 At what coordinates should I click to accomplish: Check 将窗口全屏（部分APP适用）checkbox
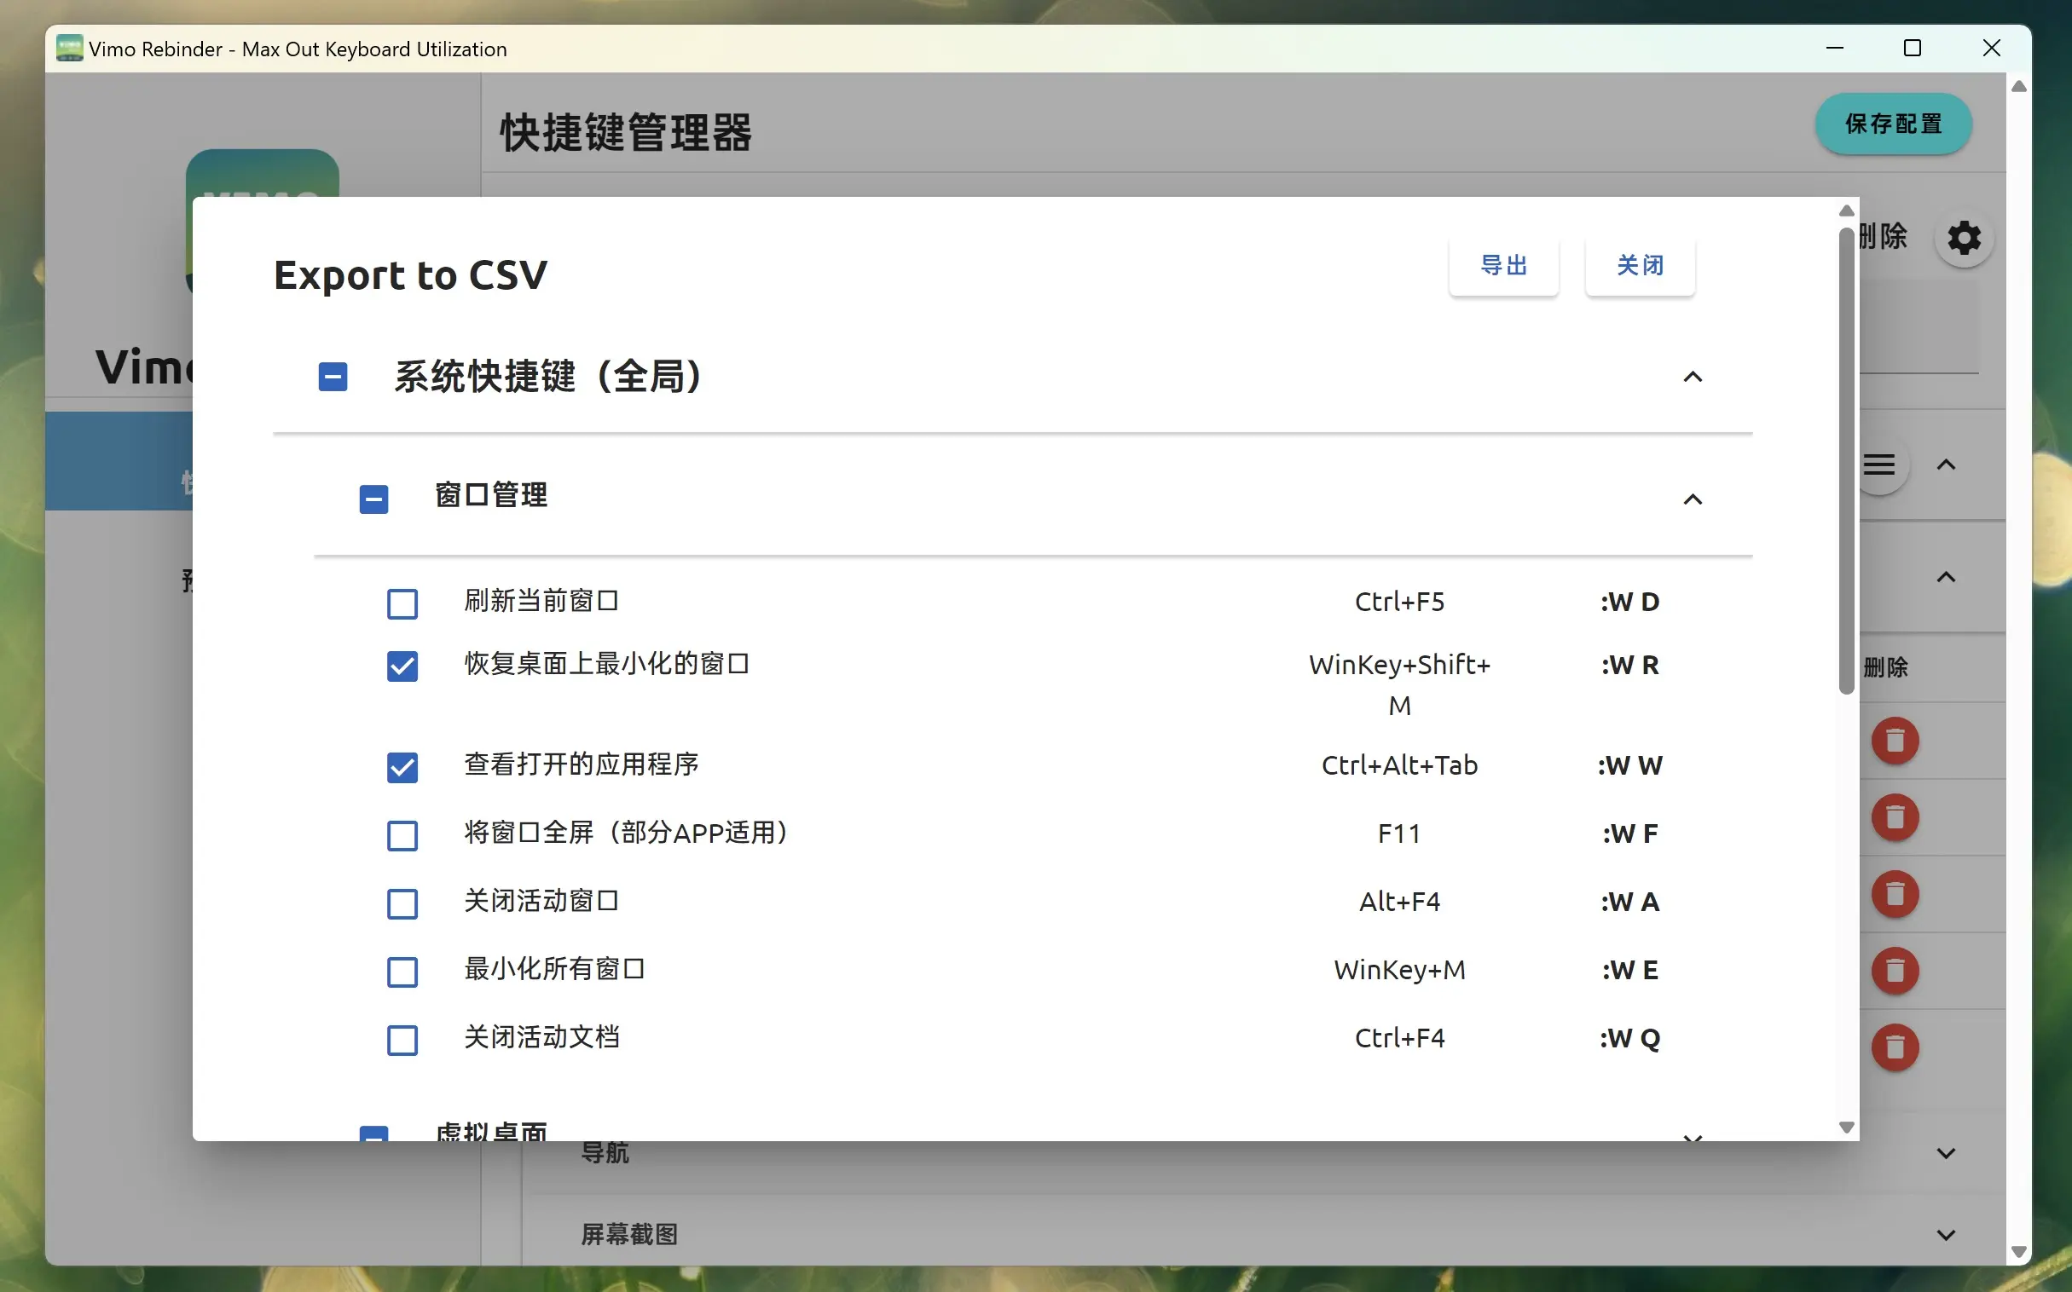point(402,835)
